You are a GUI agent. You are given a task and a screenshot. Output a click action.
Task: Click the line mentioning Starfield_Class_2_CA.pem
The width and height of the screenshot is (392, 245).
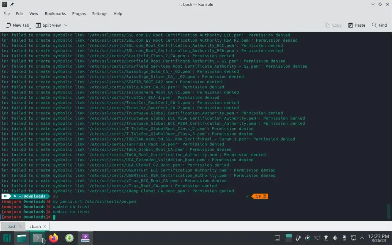(118, 56)
